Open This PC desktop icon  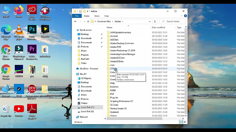tap(6, 12)
